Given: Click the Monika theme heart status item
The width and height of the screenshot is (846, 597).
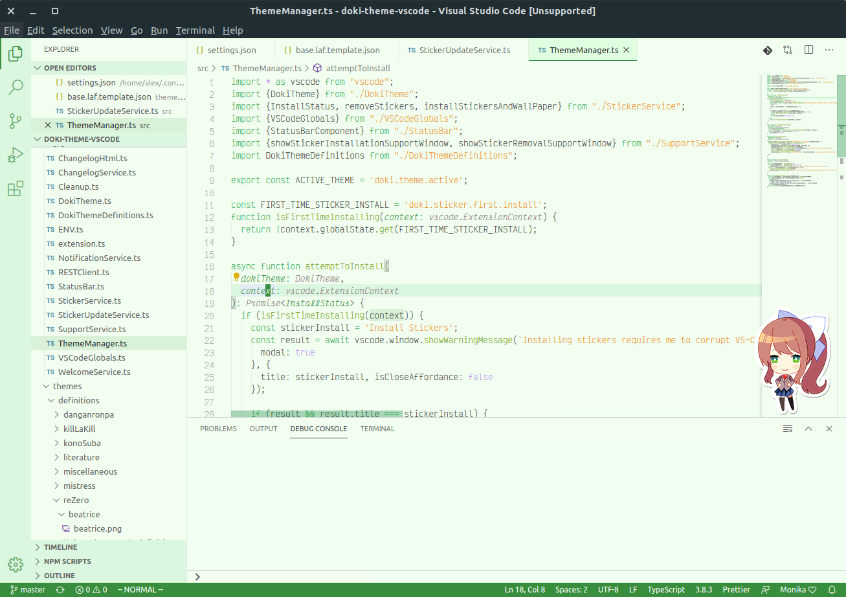Looking at the screenshot, I should point(798,590).
